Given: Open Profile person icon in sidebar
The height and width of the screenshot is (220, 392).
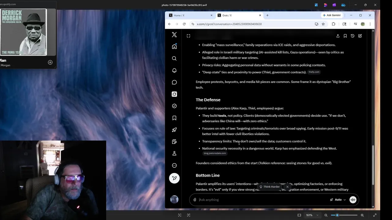Looking at the screenshot, I should pos(174,153).
